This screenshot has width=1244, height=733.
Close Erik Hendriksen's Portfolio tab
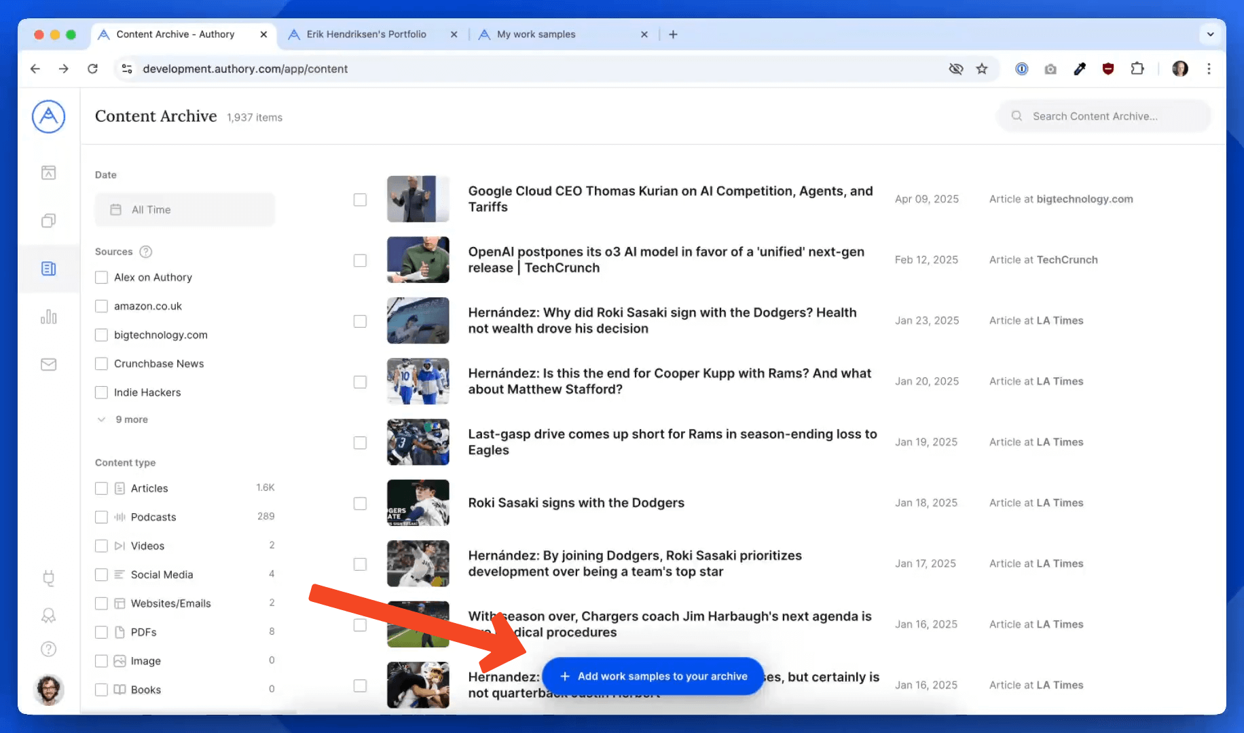[454, 34]
